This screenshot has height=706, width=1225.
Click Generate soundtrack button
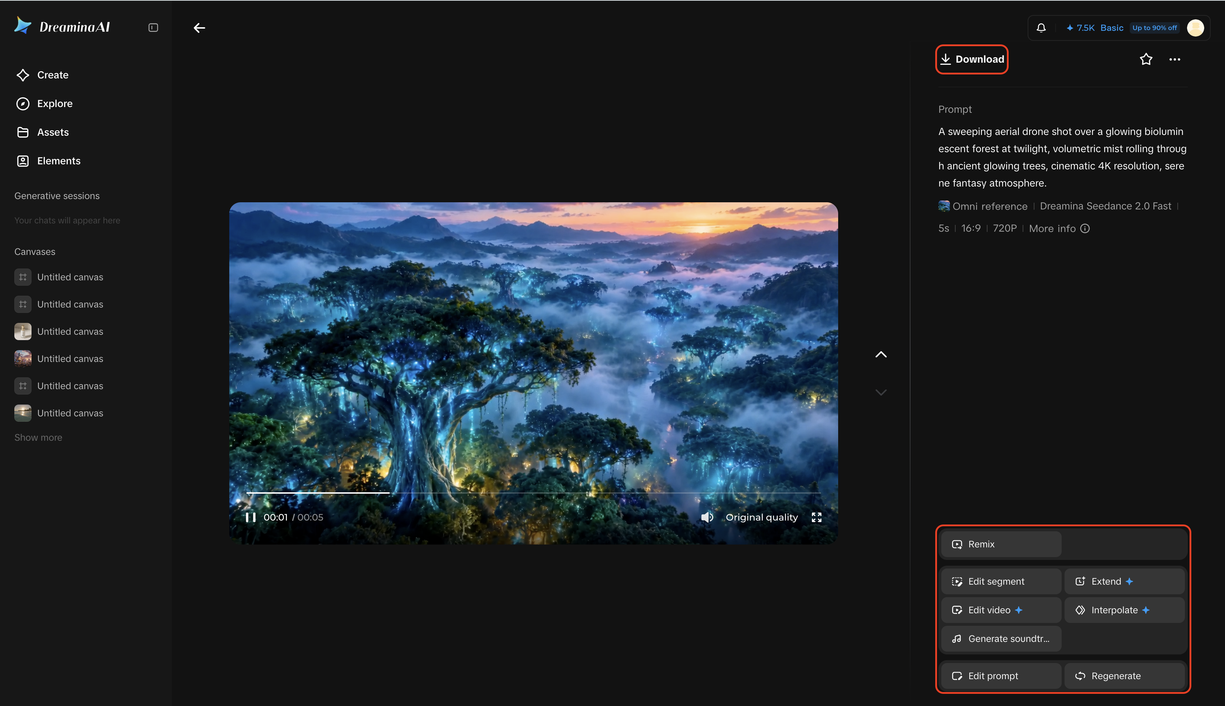(x=1001, y=639)
